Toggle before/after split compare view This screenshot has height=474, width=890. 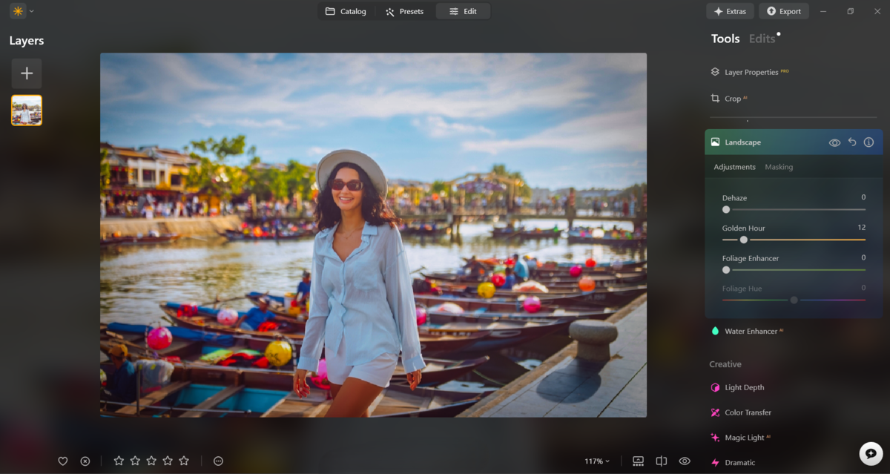(x=662, y=461)
